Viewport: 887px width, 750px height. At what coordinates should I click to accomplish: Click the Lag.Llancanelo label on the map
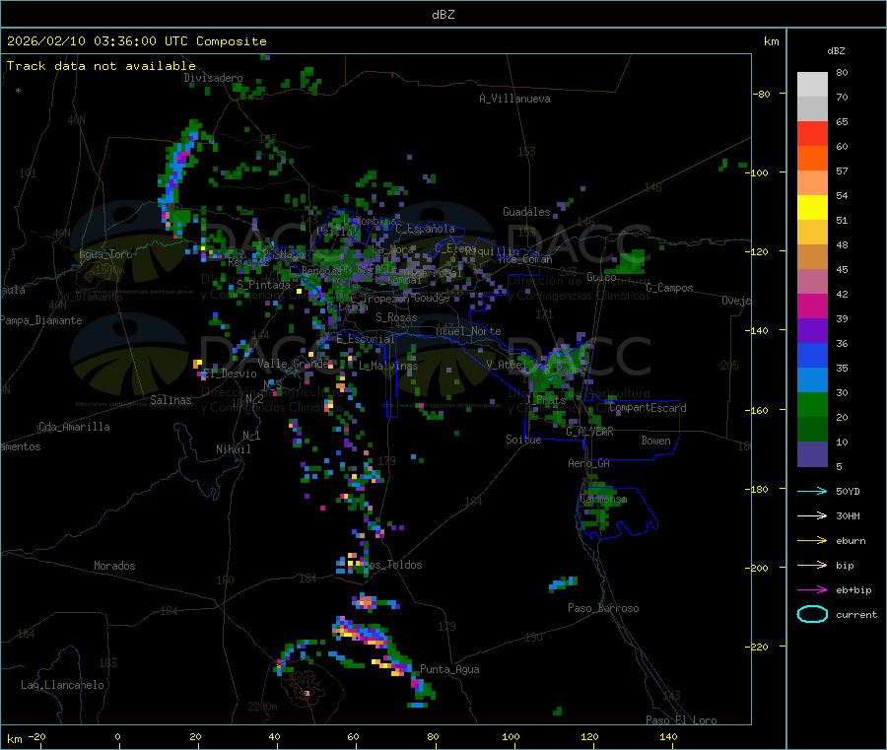click(x=63, y=685)
